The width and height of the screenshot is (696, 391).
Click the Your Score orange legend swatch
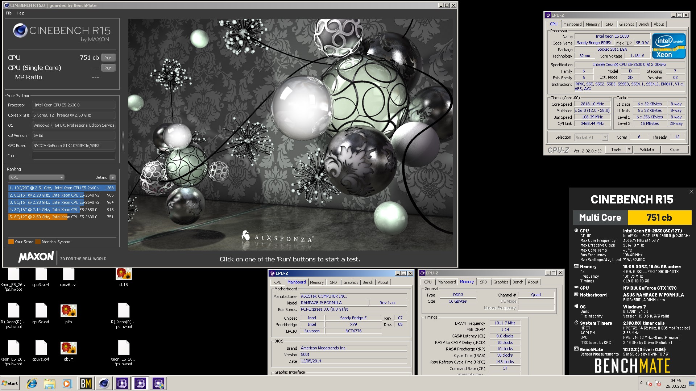(11, 242)
